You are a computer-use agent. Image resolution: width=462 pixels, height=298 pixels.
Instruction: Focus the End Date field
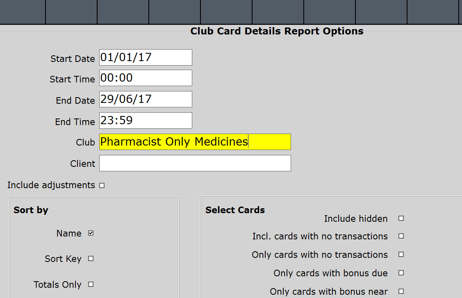click(x=146, y=99)
